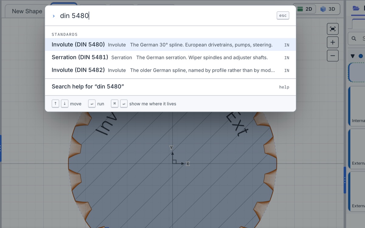Click the fit-to-view frame icon
The width and height of the screenshot is (365, 228).
pyautogui.click(x=333, y=29)
